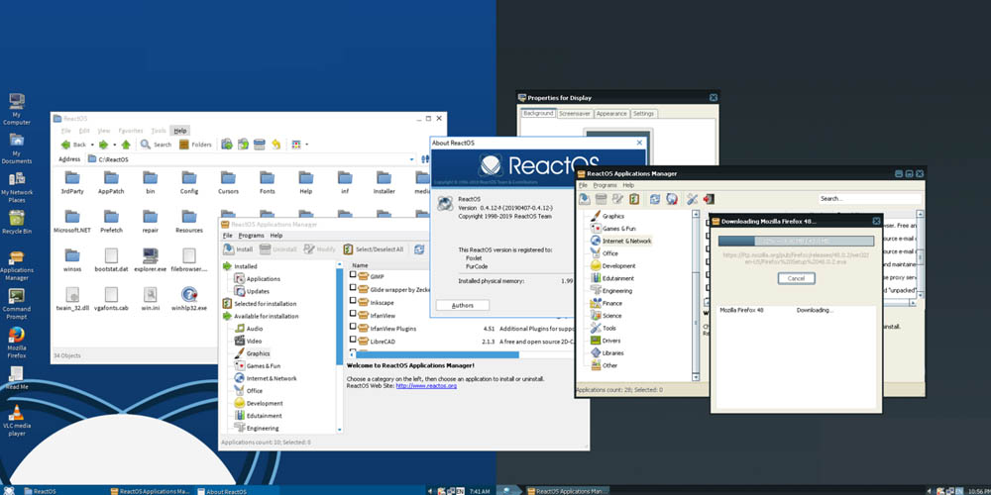991x495 pixels.
Task: Switch to the Screensaver tab in Display Properties
Action: point(574,114)
